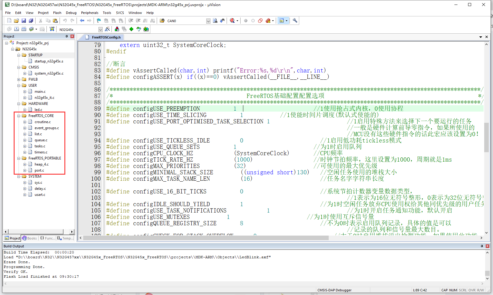Kill all breakpoints icon
493x295 pixels.
pos(268,21)
